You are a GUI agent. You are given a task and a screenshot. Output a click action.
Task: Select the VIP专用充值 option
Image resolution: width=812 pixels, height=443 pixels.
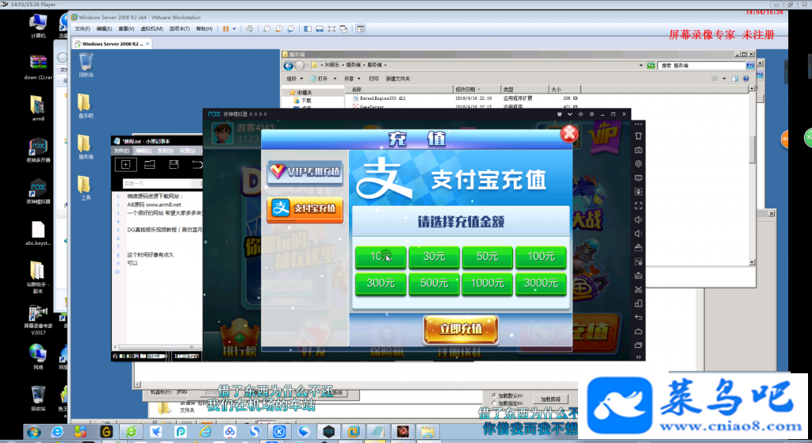305,172
